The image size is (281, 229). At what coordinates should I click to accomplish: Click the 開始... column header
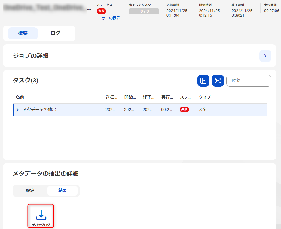(130, 97)
